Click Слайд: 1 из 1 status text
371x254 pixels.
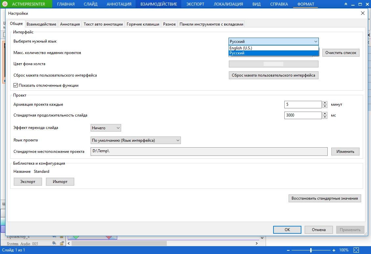point(13,250)
